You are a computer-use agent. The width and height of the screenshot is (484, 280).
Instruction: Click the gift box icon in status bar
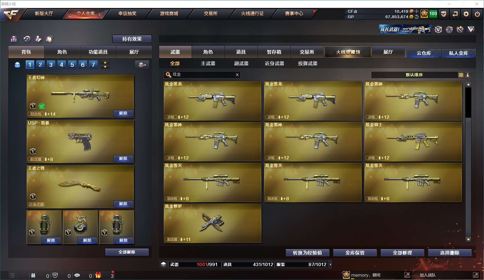pyautogui.click(x=98, y=275)
